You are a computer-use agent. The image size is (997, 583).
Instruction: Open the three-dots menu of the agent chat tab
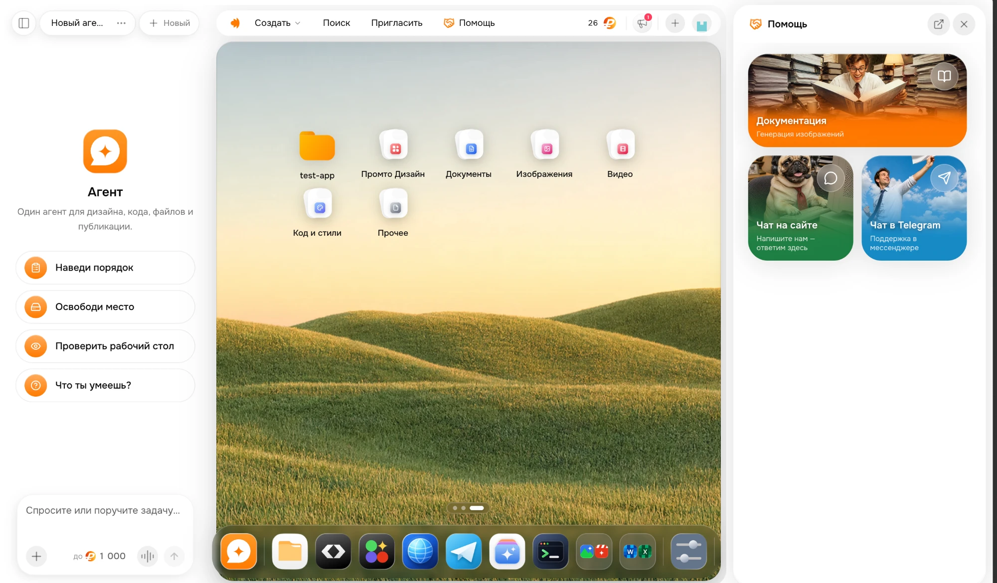(121, 23)
